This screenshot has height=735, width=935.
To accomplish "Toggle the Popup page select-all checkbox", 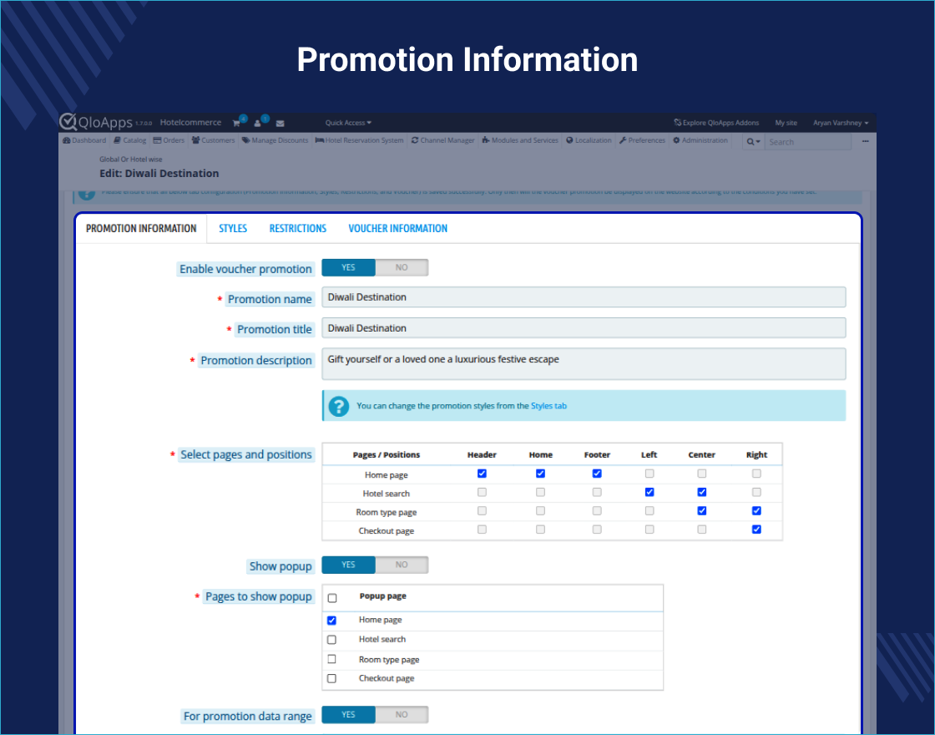I will click(x=332, y=598).
